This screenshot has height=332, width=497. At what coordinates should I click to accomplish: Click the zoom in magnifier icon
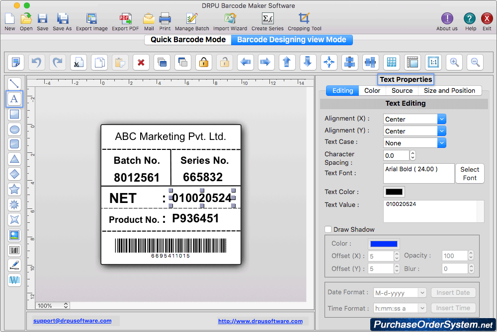[454, 62]
